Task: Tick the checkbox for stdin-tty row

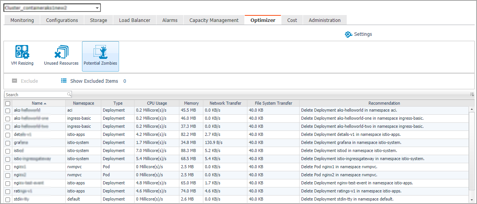Action: coord(8,199)
